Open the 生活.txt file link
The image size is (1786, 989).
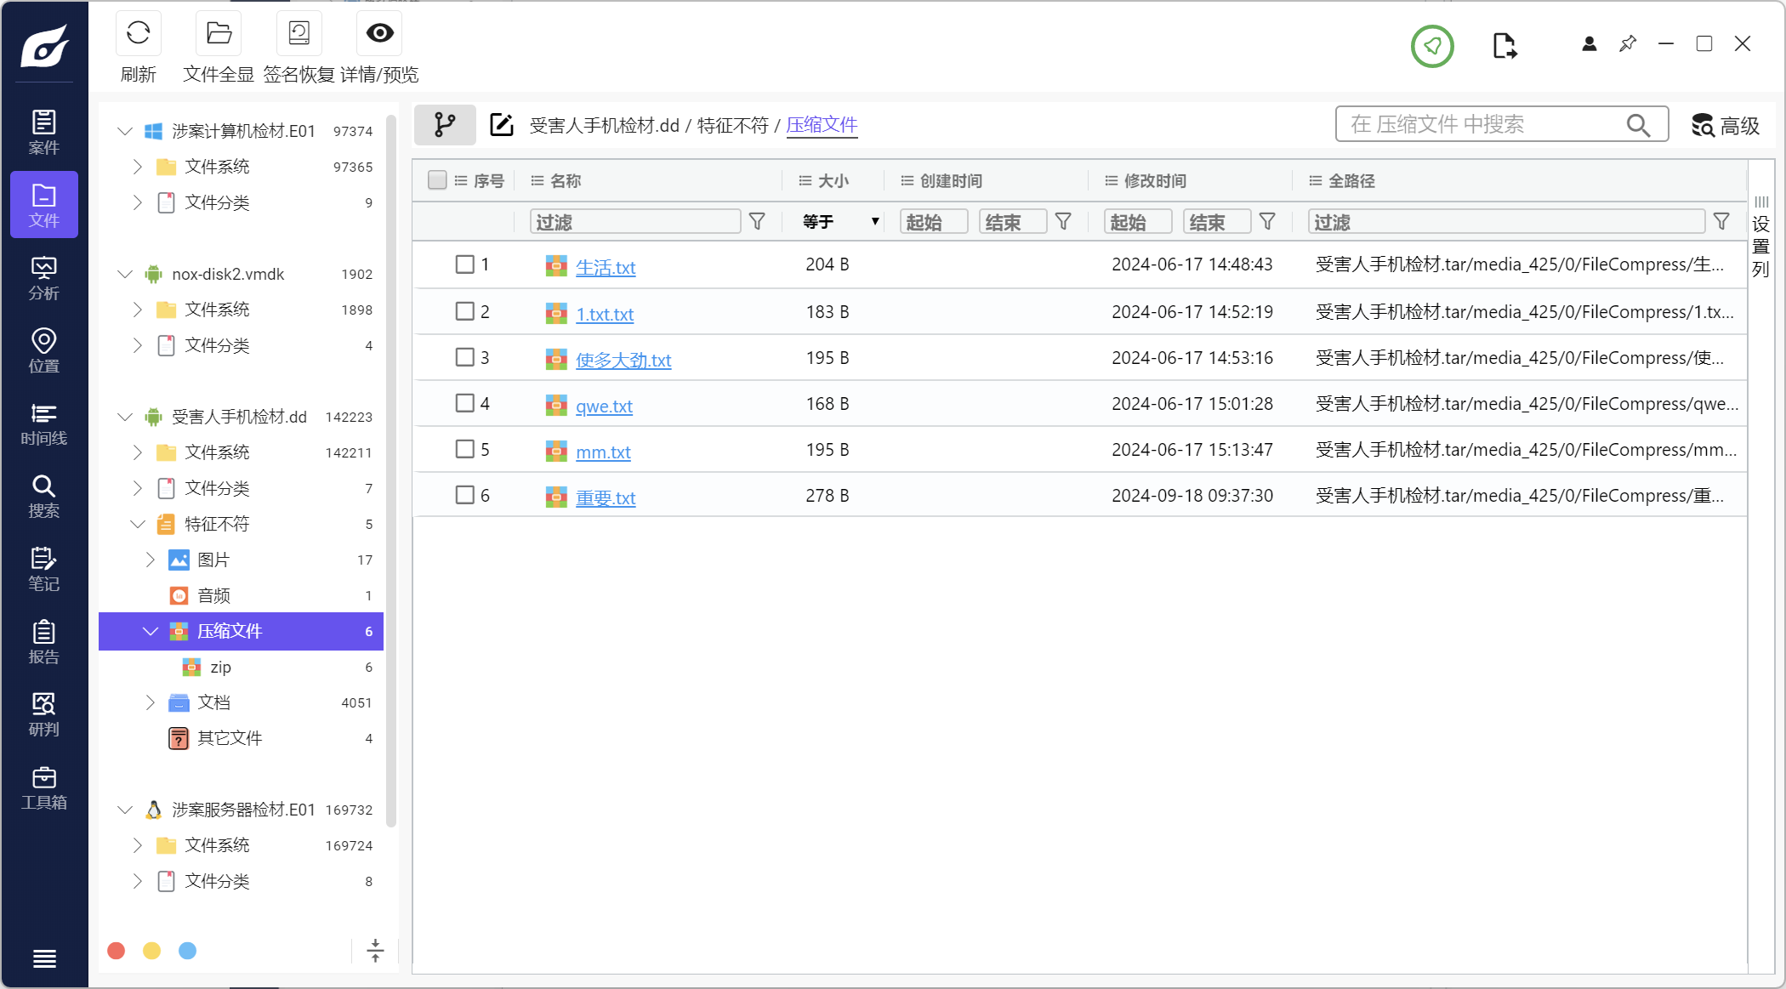606,267
